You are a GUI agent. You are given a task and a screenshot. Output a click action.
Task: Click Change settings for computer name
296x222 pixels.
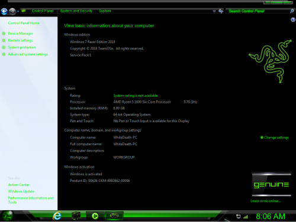(276, 138)
